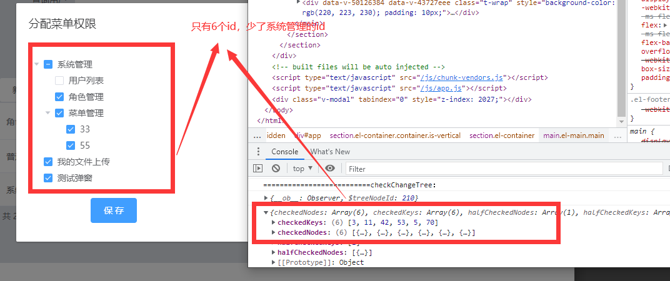Viewport: 670px width, 281px height.
Task: Uncheck the 55 menu checkbox
Action: (71, 145)
